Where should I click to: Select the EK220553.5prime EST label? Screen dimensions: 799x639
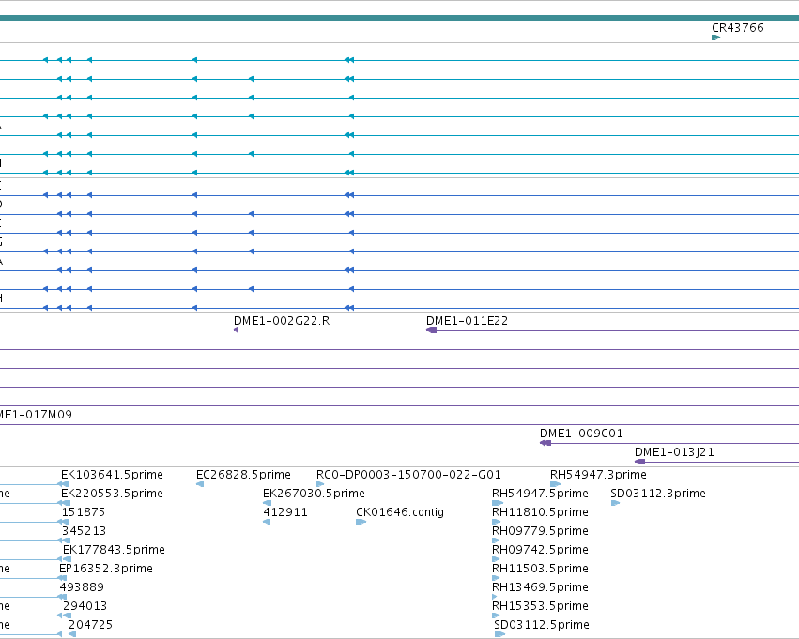click(112, 494)
